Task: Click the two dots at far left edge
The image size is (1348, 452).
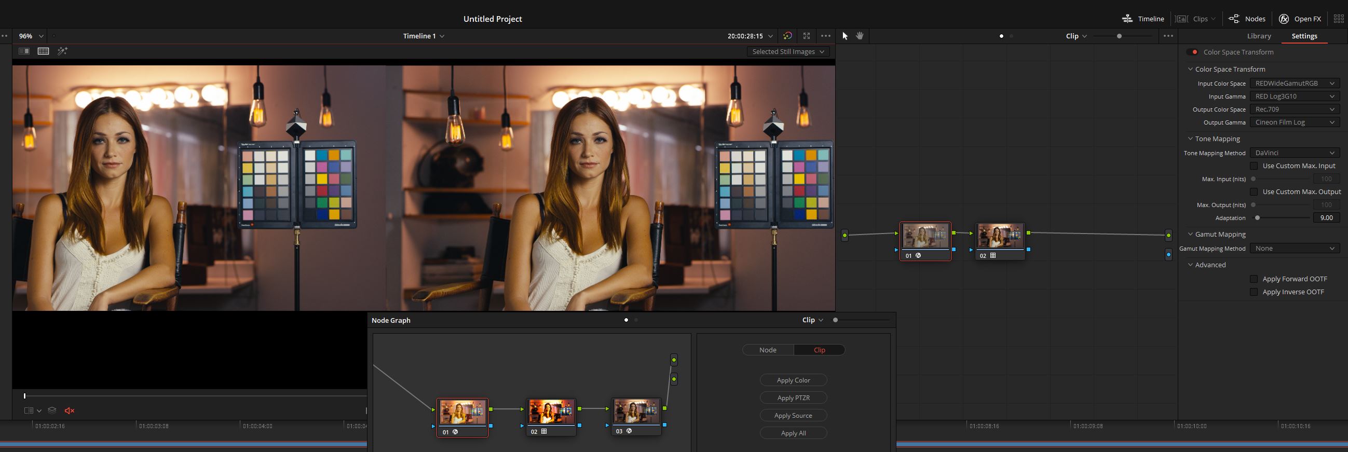Action: [4, 36]
